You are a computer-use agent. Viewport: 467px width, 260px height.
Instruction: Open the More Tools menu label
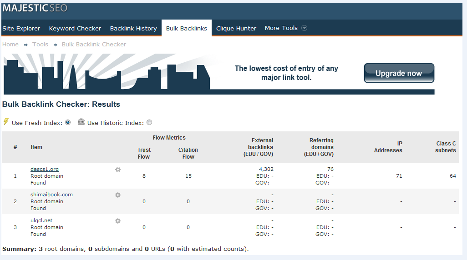coord(281,28)
